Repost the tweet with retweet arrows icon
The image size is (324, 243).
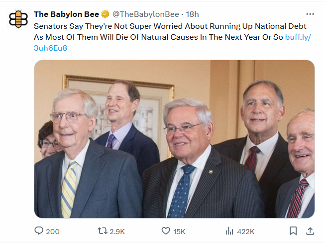tap(103, 231)
